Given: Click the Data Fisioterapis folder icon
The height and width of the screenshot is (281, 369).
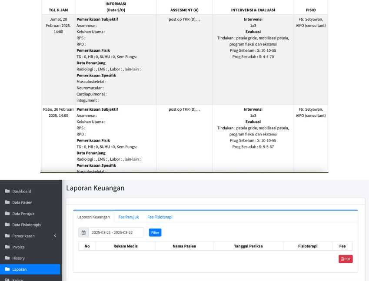Looking at the screenshot, I should coord(7,225).
